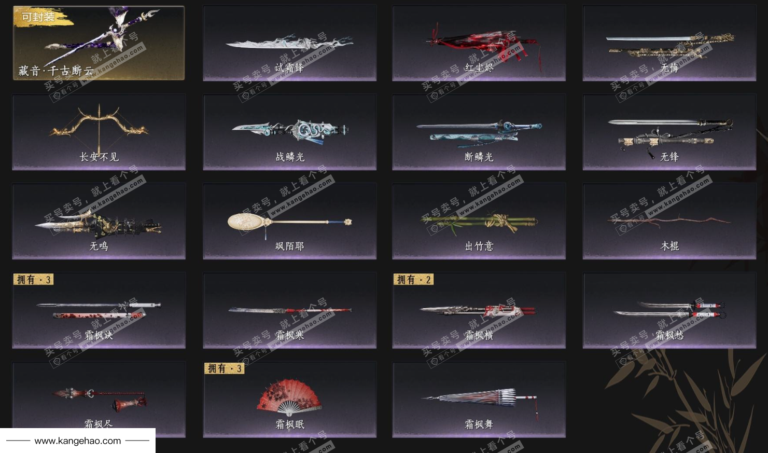
Task: Pick the 霜枫舞 umbrella weapon
Action: (479, 400)
